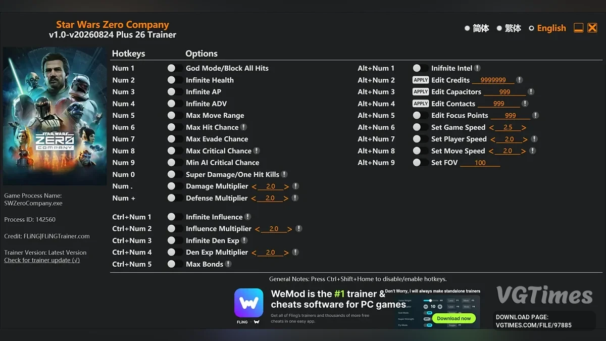Click Edit Focus Points value field
This screenshot has width=606, height=341.
(x=511, y=115)
